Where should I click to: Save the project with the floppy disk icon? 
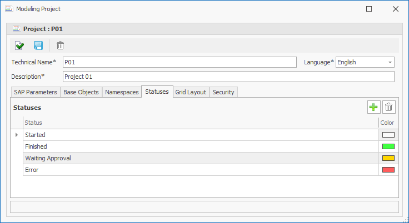(38, 45)
